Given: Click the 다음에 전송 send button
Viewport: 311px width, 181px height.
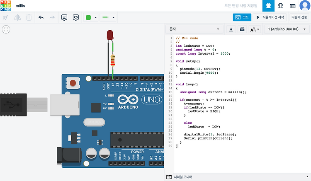Looking at the screenshot, I should 299,17.
